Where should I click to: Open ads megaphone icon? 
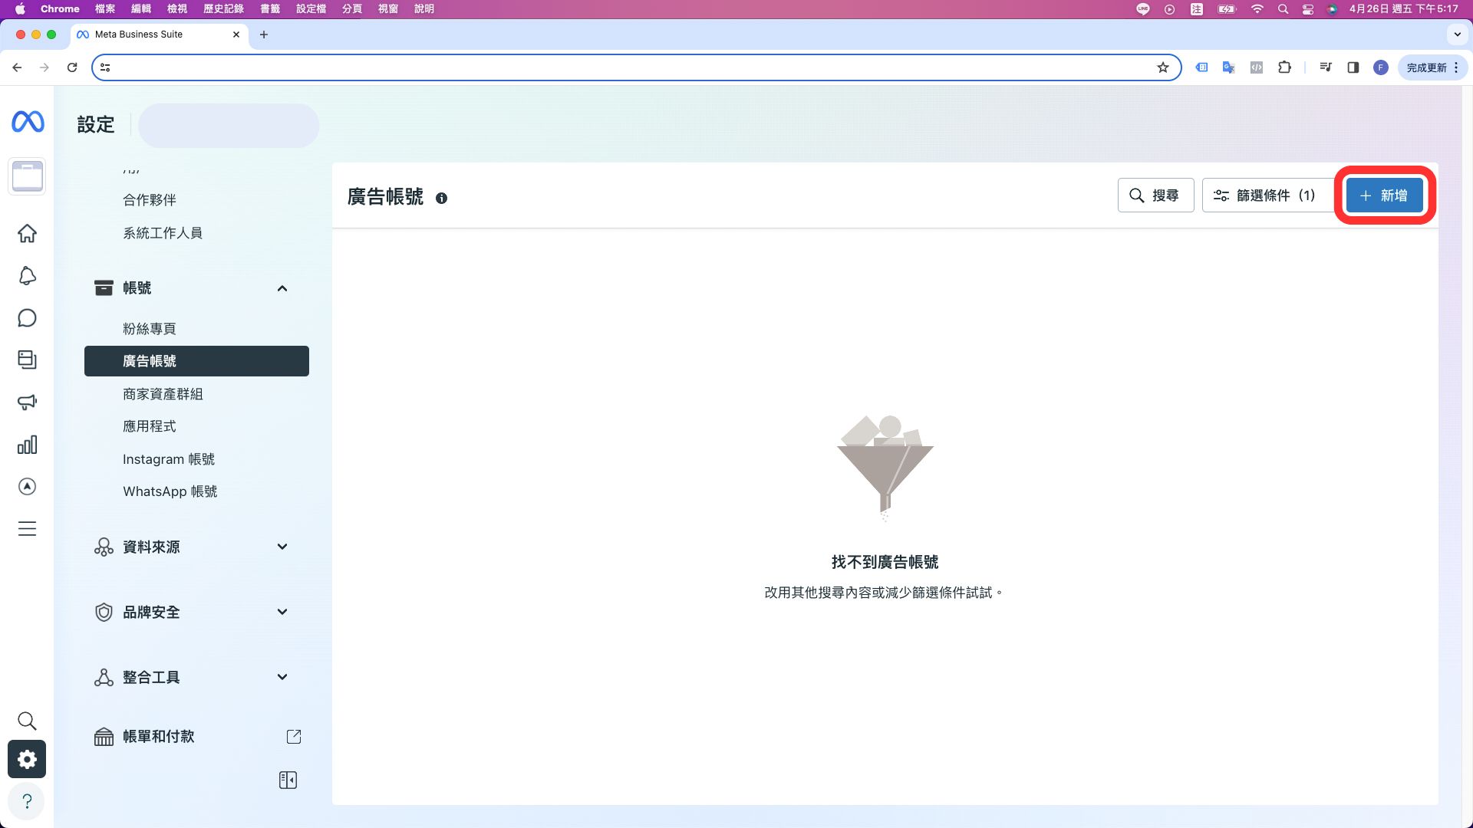click(x=27, y=402)
